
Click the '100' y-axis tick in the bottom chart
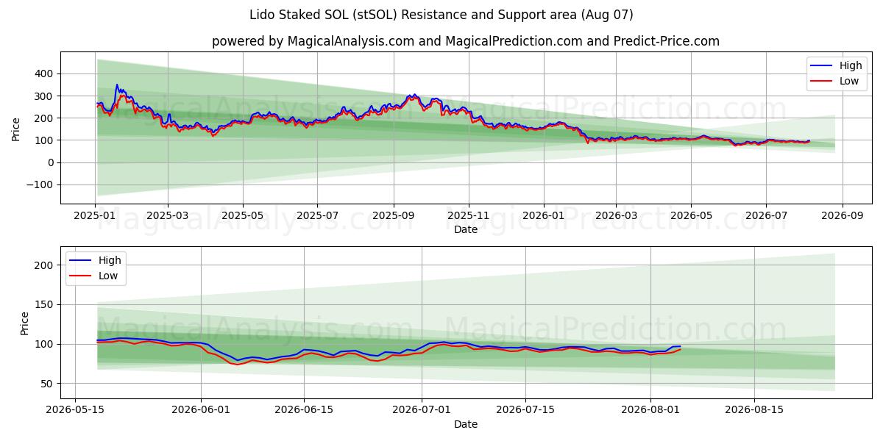coord(45,344)
